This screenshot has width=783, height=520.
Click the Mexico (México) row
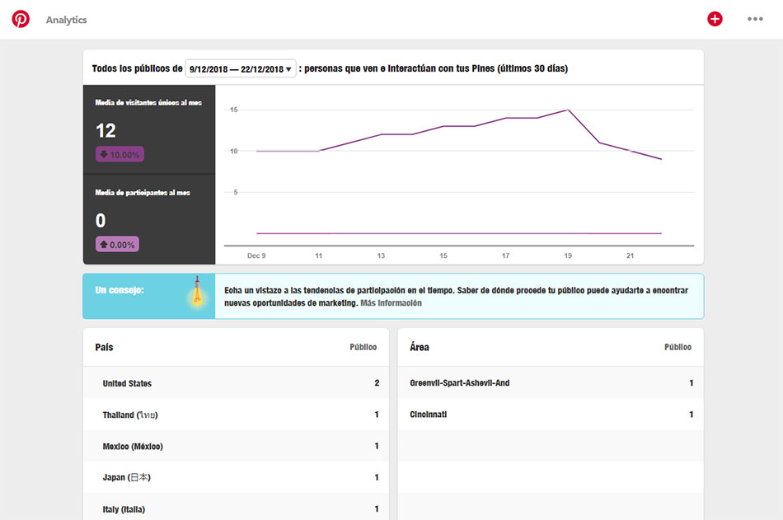(x=236, y=446)
